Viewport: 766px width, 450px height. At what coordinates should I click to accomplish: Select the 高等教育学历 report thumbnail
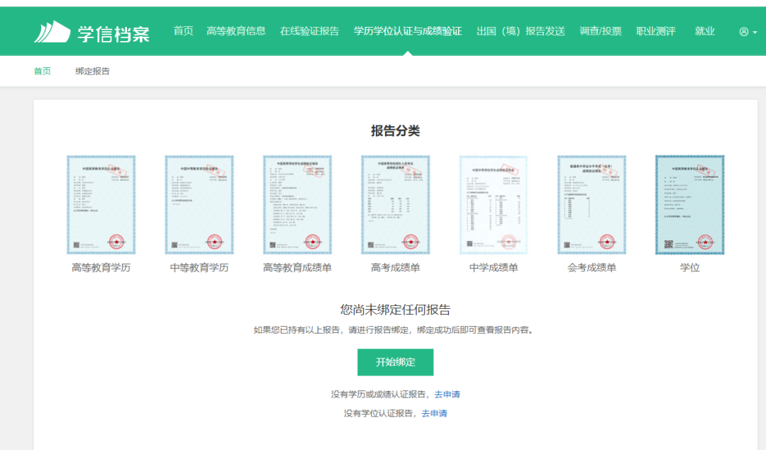[x=101, y=205]
